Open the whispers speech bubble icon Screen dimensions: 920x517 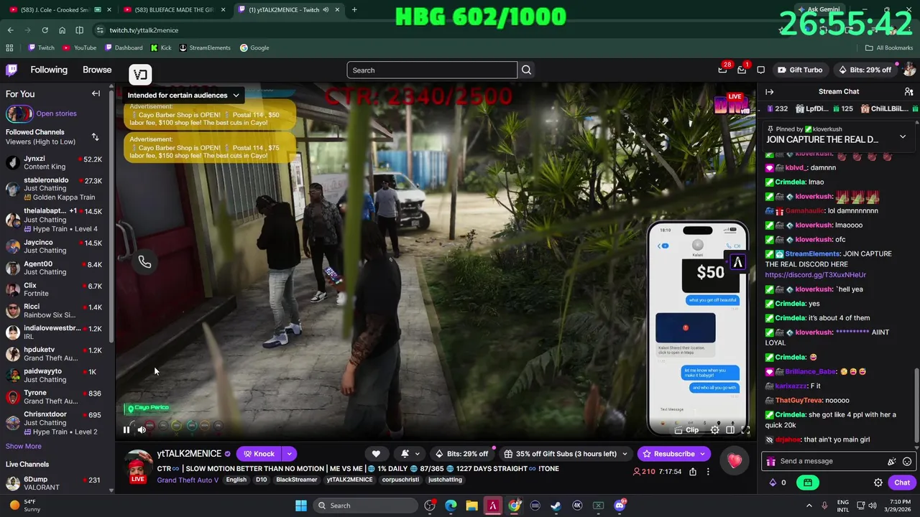click(760, 70)
